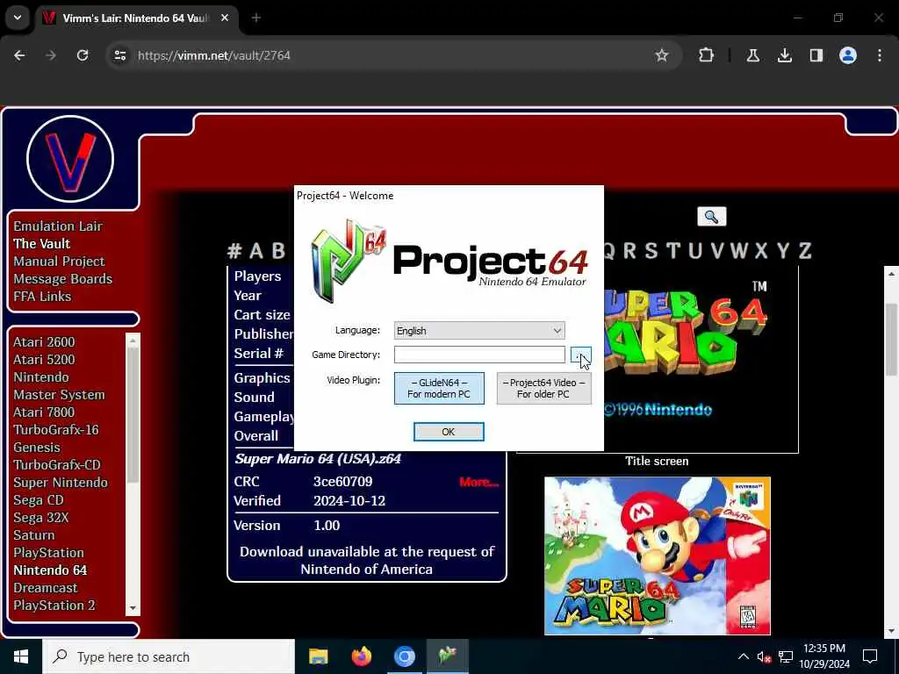View site information icon in address bar
Viewport: 899px width, 674px height.
click(119, 55)
